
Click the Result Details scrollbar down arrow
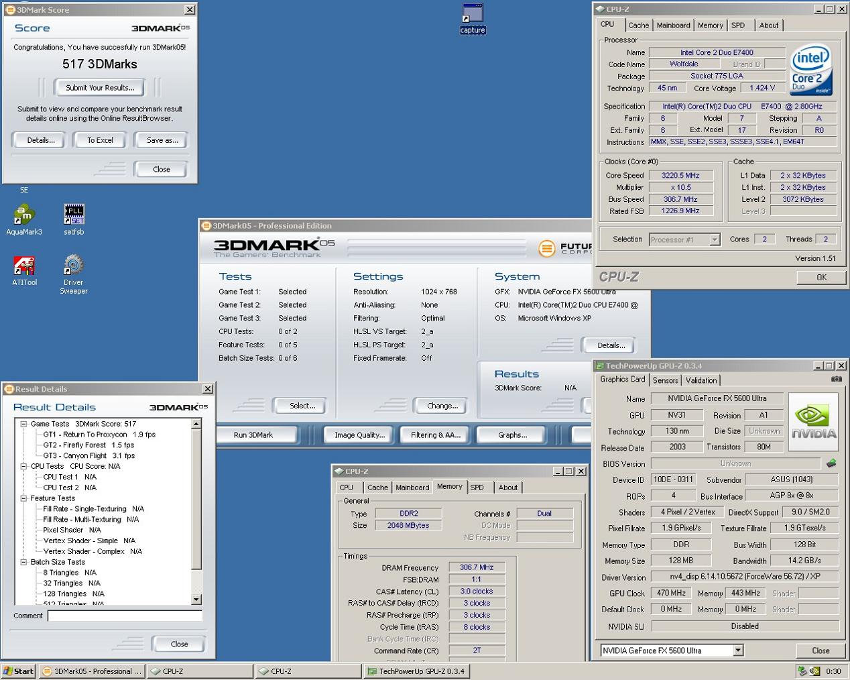196,600
